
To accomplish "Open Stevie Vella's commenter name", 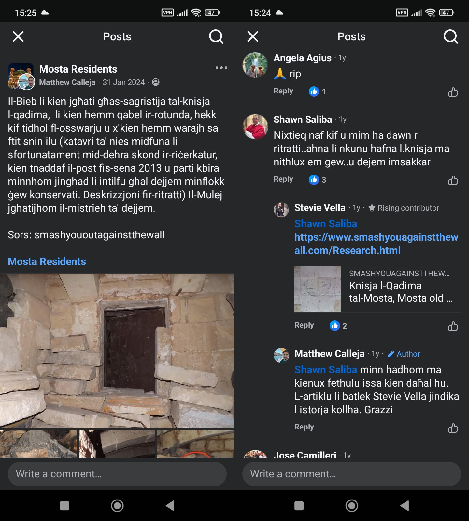I will (x=320, y=208).
